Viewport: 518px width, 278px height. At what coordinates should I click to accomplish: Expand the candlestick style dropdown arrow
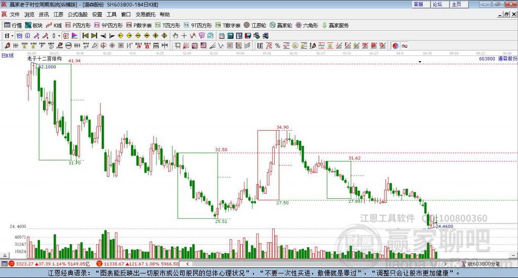tap(59, 36)
